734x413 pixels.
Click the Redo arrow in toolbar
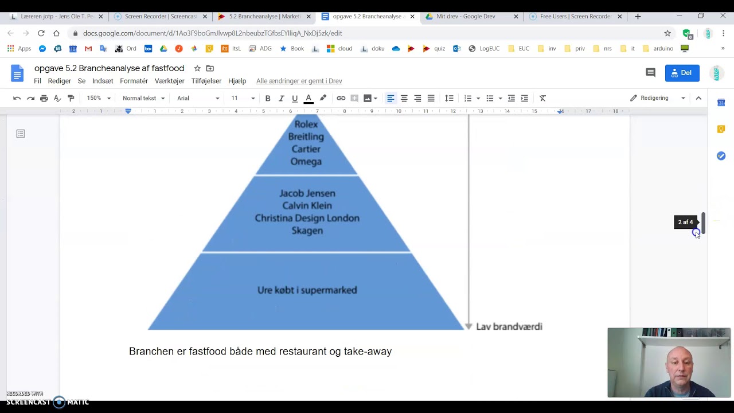[30, 98]
